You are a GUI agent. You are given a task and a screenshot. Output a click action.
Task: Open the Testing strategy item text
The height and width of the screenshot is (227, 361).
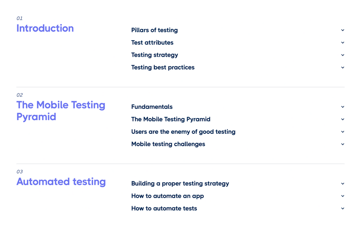[x=154, y=55]
